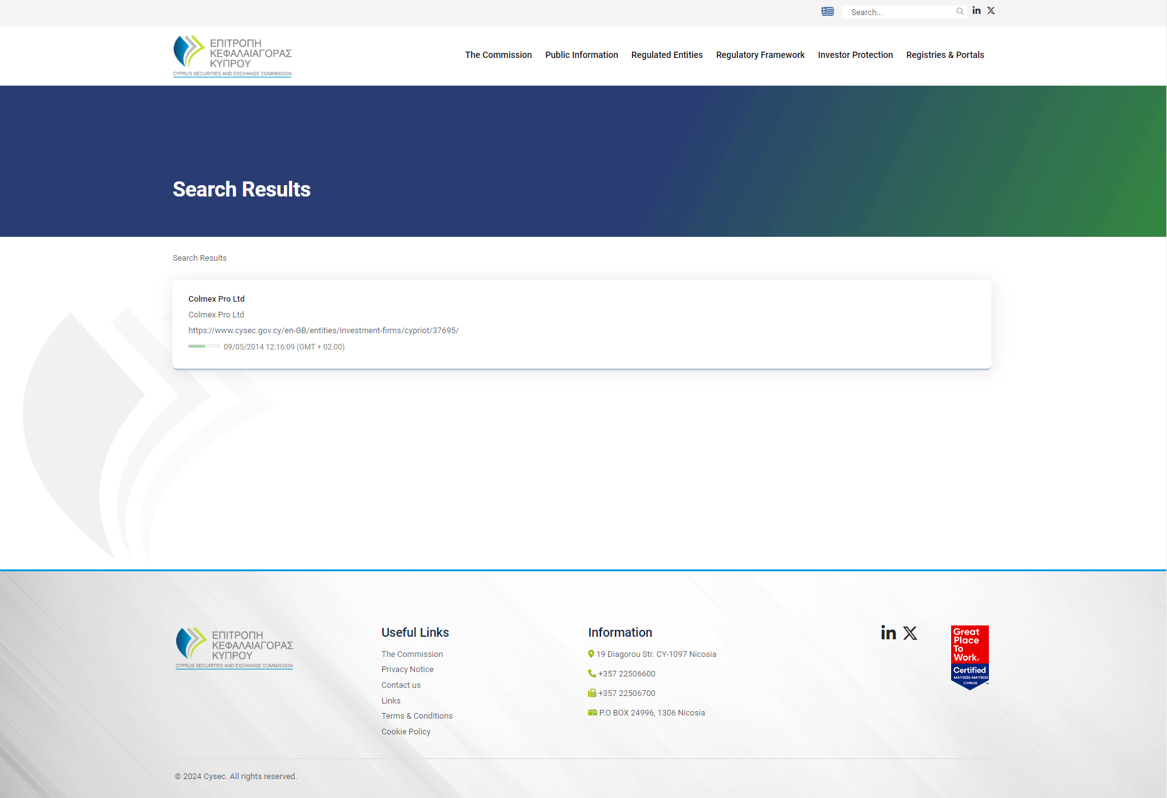Click the 2024 Cysec copyright notice
The width and height of the screenshot is (1167, 798).
tap(236, 777)
